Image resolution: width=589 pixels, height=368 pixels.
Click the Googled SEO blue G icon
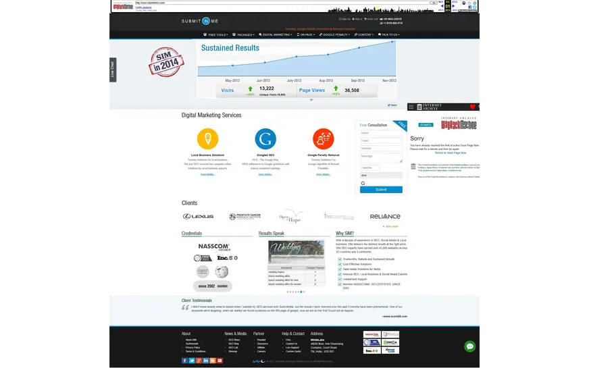click(265, 138)
